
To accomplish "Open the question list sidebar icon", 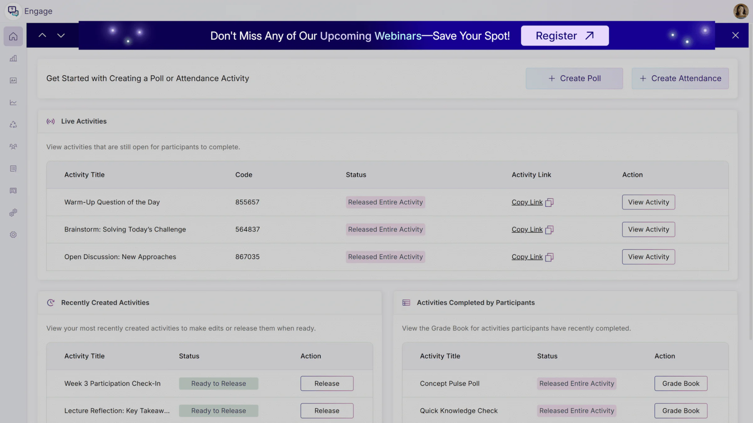I will coord(13,169).
